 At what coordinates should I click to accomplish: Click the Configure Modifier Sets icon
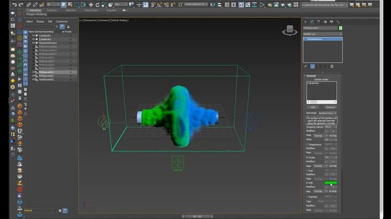[x=332, y=66]
